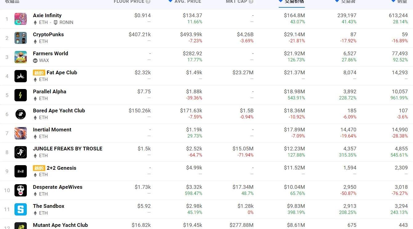Click Farmers World sales count 77,493
Image resolution: width=413 pixels, height=229 pixels.
click(x=400, y=53)
